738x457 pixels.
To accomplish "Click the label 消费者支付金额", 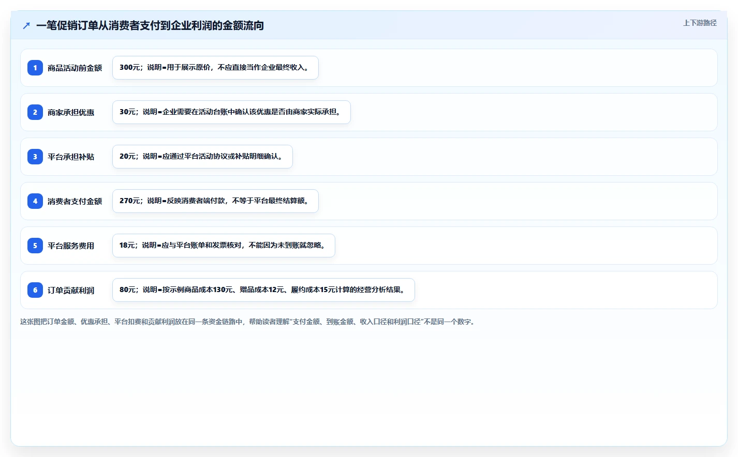I will [x=75, y=201].
